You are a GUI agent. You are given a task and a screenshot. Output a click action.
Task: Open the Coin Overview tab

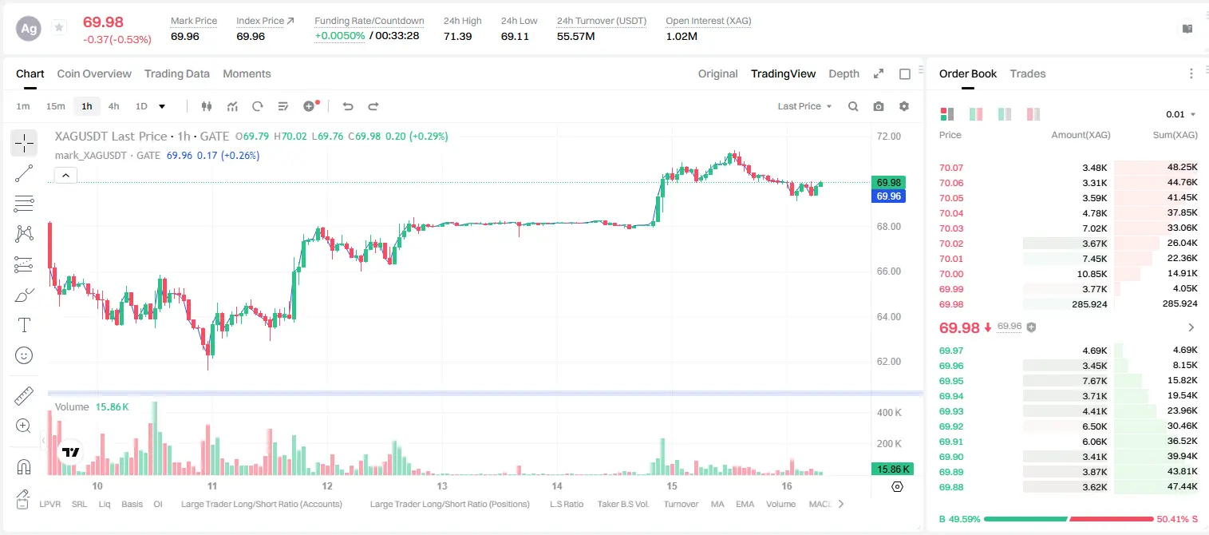point(94,73)
